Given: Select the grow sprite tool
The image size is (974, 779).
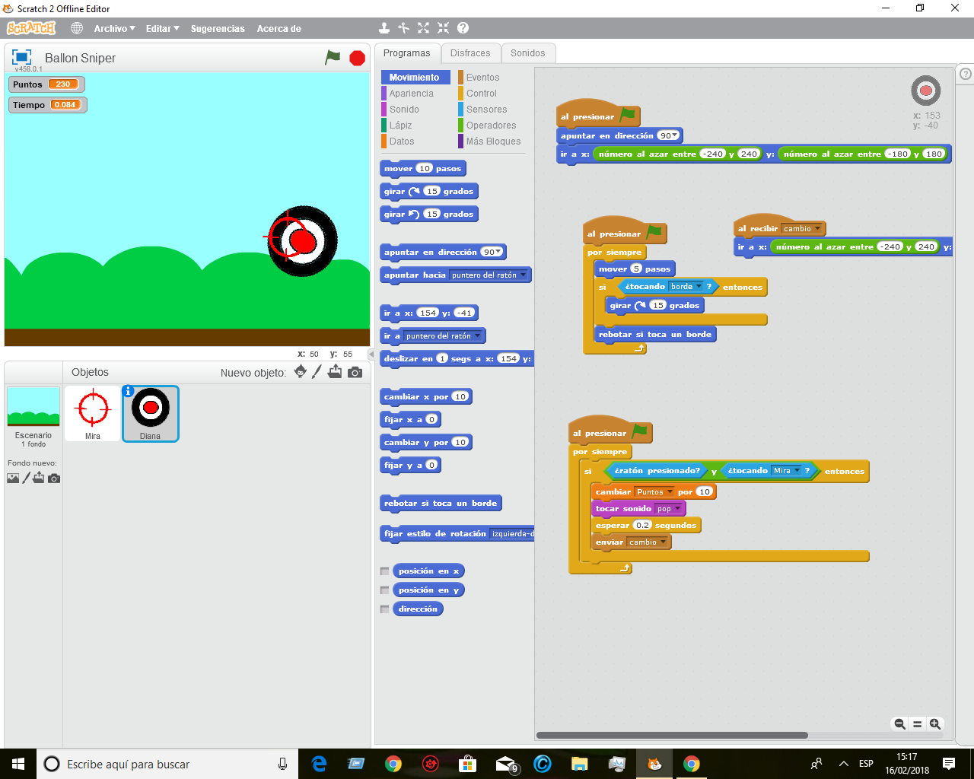Looking at the screenshot, I should pos(423,27).
